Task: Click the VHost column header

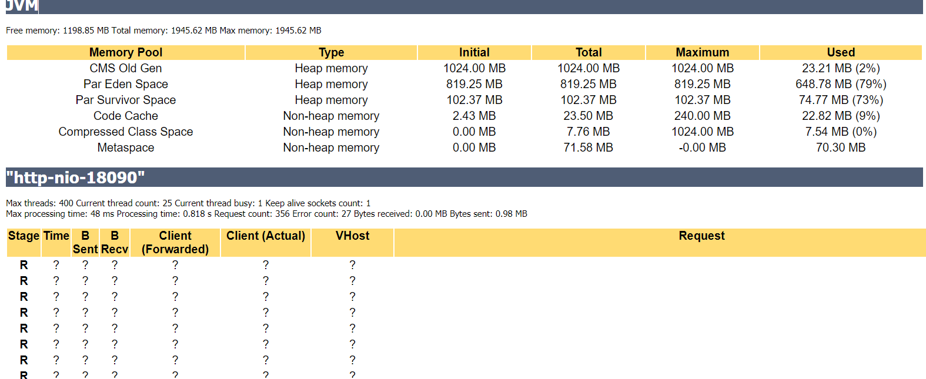Action: (352, 236)
